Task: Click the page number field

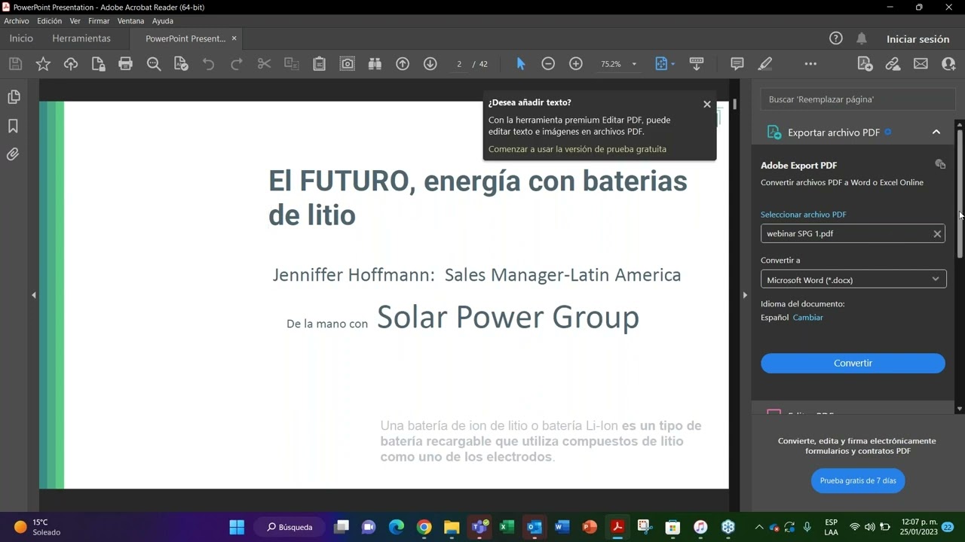Action: click(458, 64)
